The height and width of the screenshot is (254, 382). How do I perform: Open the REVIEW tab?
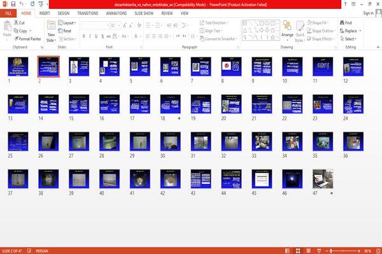[x=167, y=13]
